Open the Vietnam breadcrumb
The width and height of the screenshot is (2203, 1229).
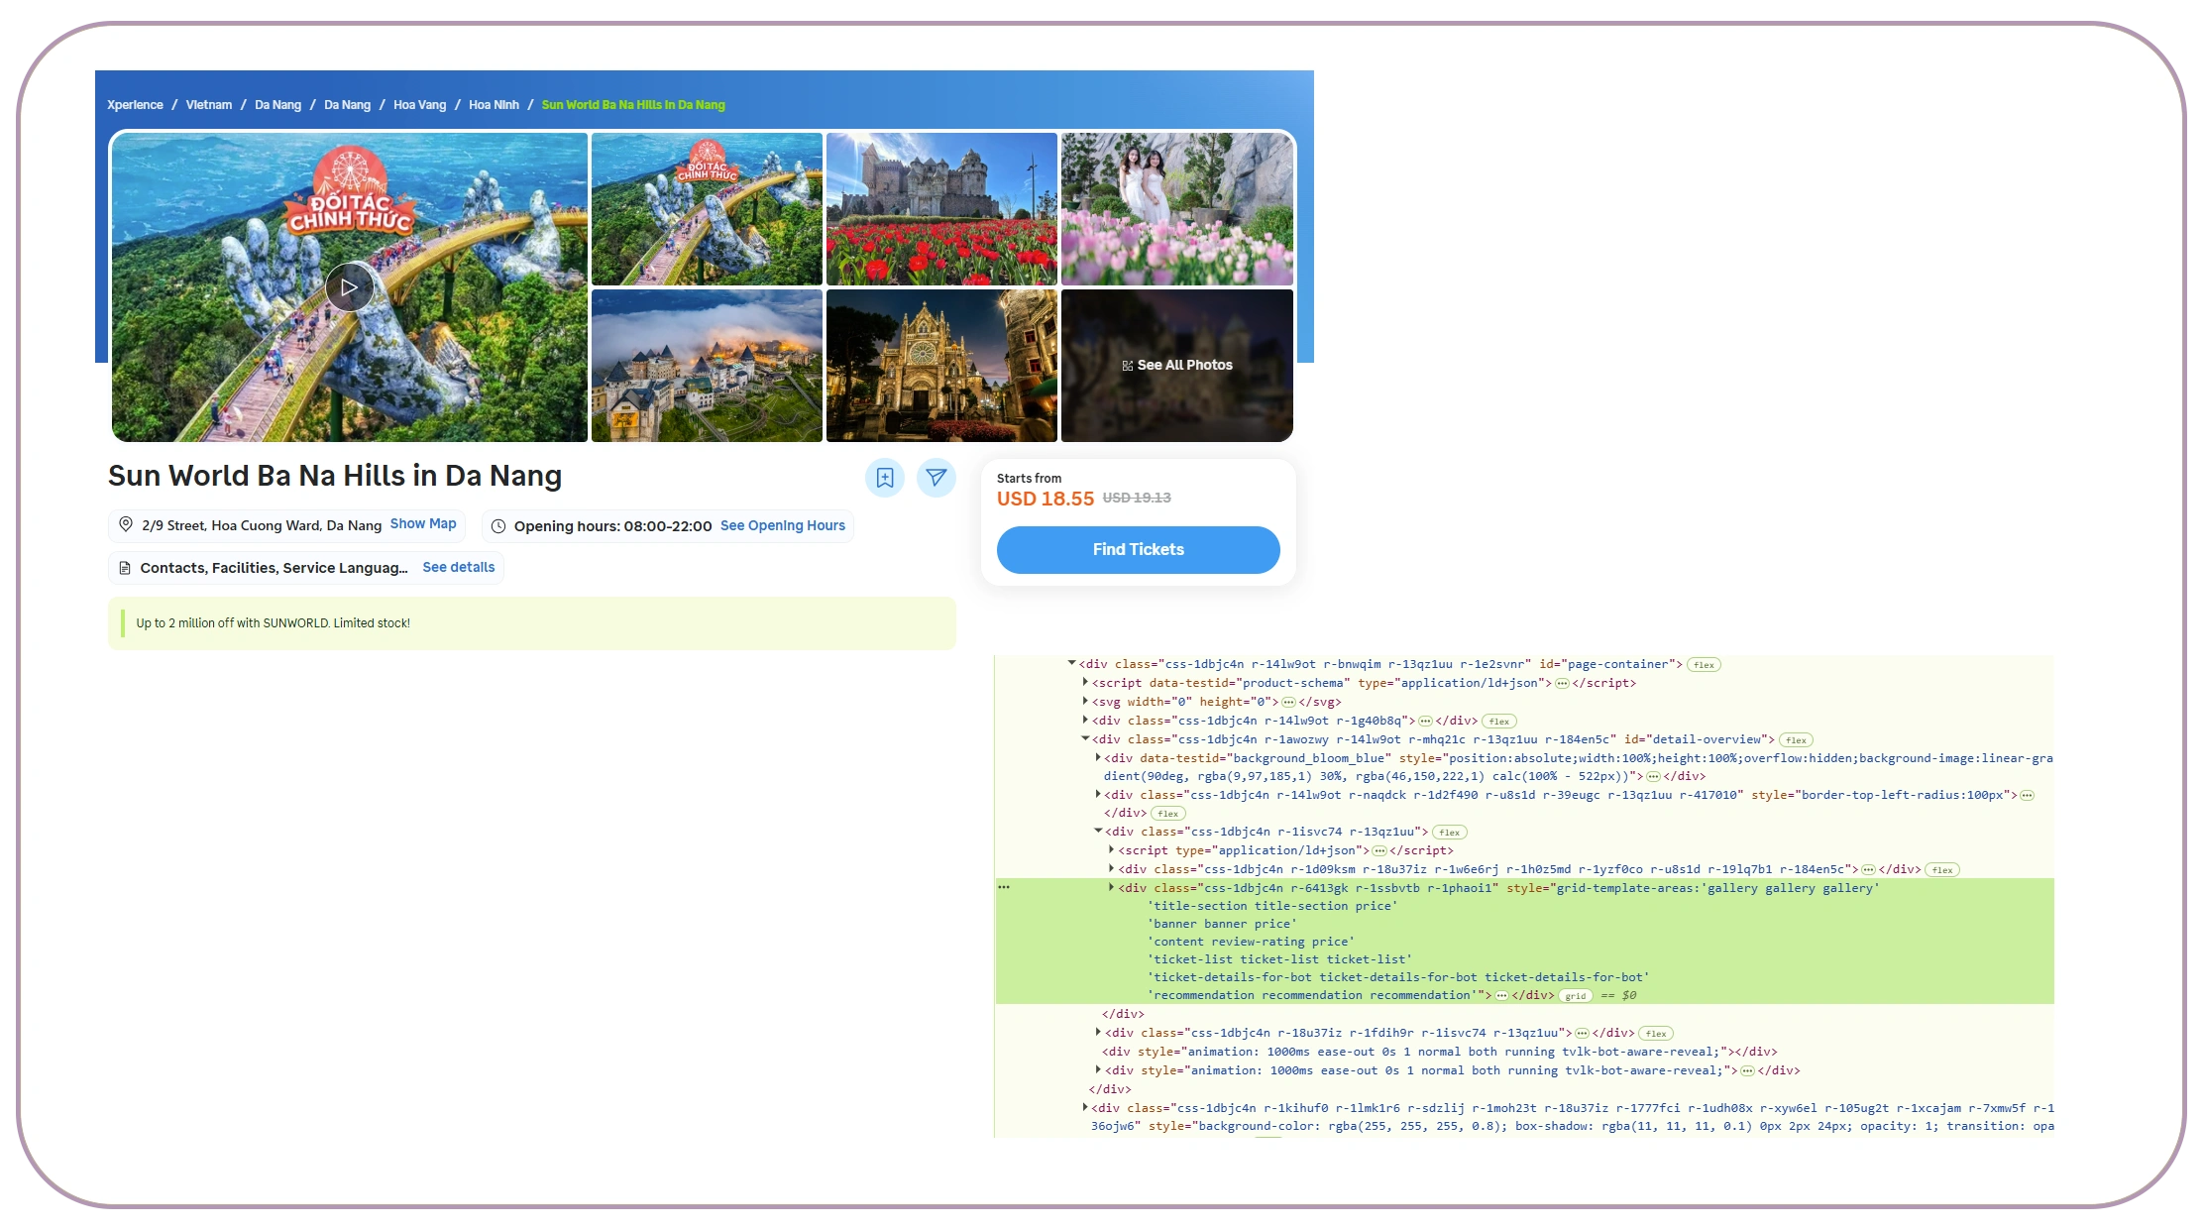[209, 105]
